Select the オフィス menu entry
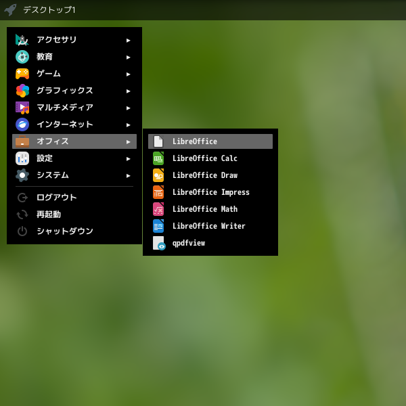Viewport: 406px width, 406px height. 74,141
